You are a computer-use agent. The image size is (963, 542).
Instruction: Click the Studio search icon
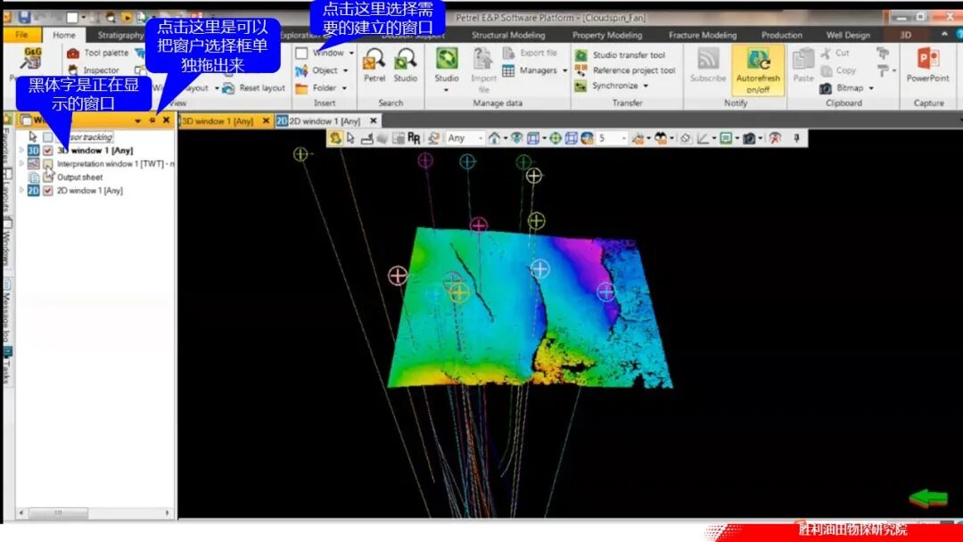(406, 65)
